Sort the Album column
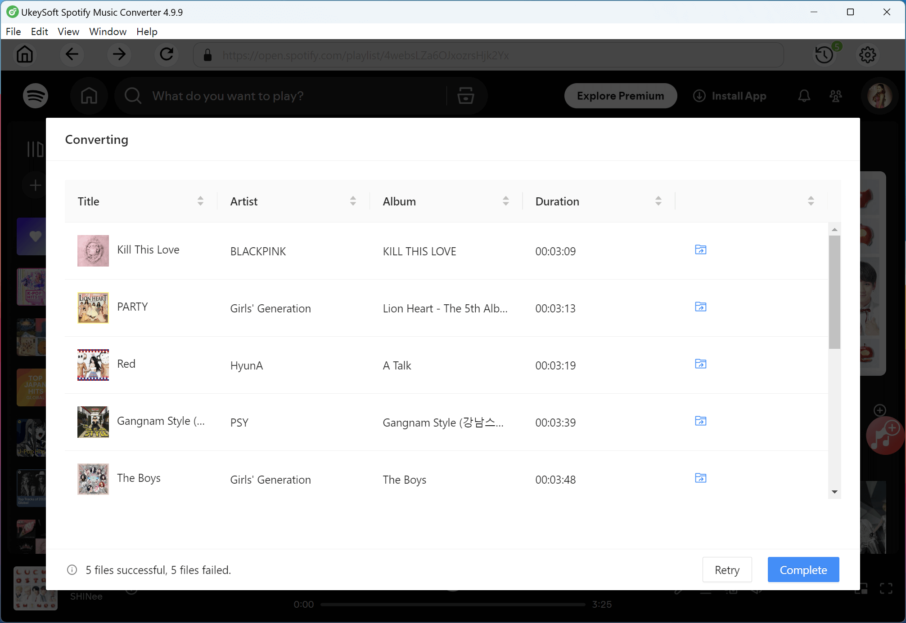This screenshot has width=906, height=623. click(506, 201)
